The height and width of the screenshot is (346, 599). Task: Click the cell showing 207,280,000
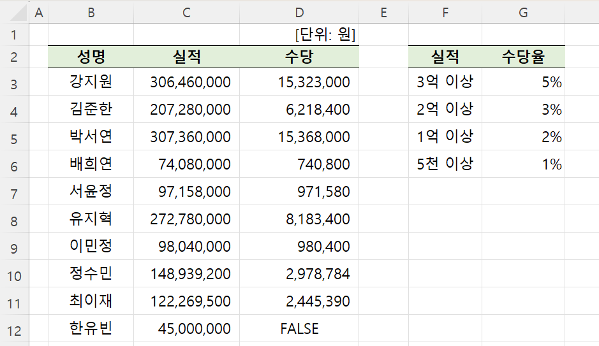tap(186, 109)
